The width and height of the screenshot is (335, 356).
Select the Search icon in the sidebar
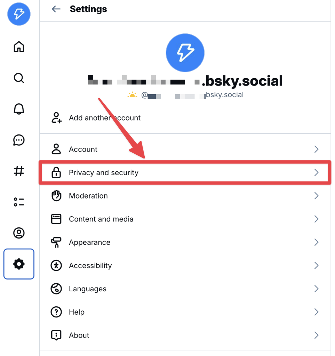(18, 78)
